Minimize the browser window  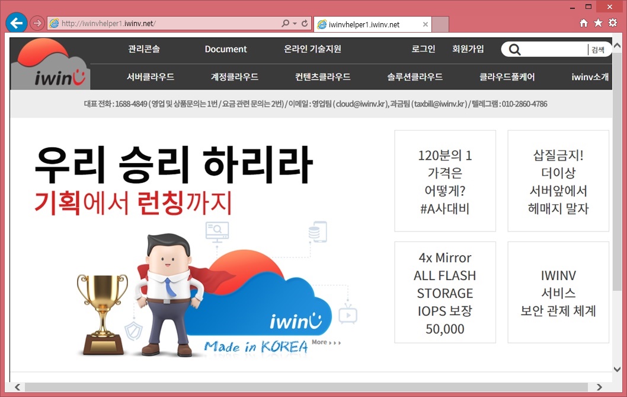(572, 7)
